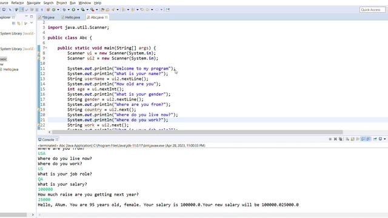The width and height of the screenshot is (388, 218).
Task: Open the Back history dropdown arrow
Action: [152, 10]
